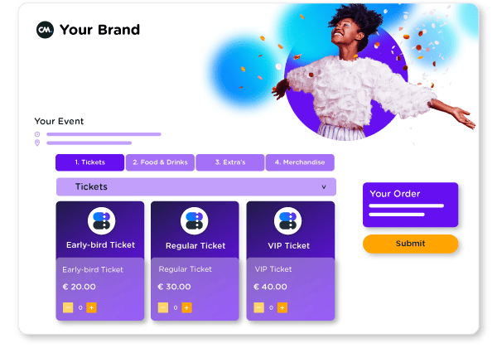Viewport: 497px width, 348px height.
Task: Remove one Regular Ticket with the minus button
Action: pyautogui.click(x=163, y=307)
